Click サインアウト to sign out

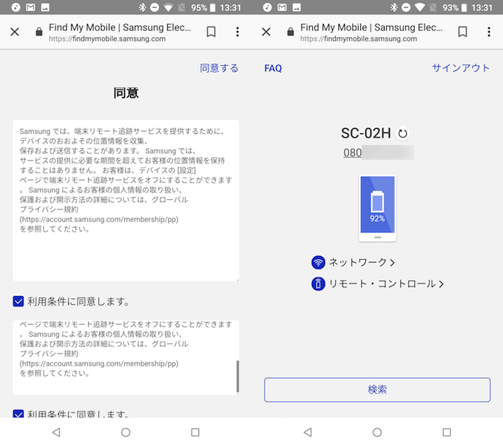coord(461,68)
